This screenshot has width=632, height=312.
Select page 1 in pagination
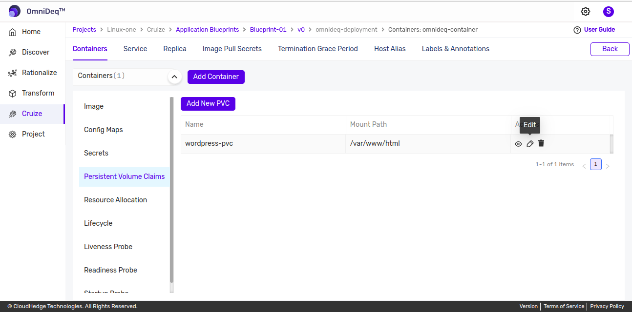point(596,164)
